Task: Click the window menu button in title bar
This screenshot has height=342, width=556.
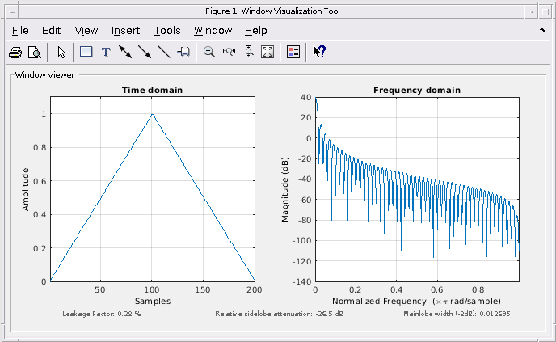Action: click(12, 11)
